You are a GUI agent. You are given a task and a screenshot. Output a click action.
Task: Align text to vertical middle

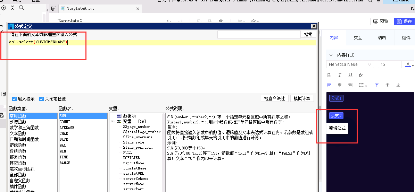coord(388,85)
